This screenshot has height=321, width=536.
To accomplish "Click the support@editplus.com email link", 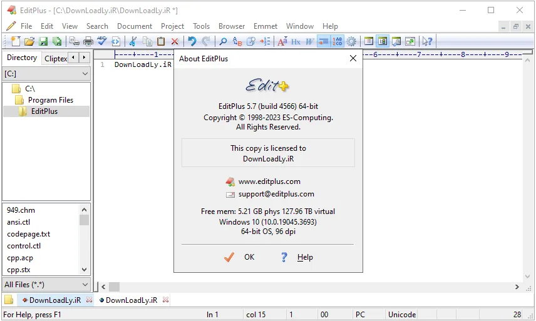I will point(276,194).
